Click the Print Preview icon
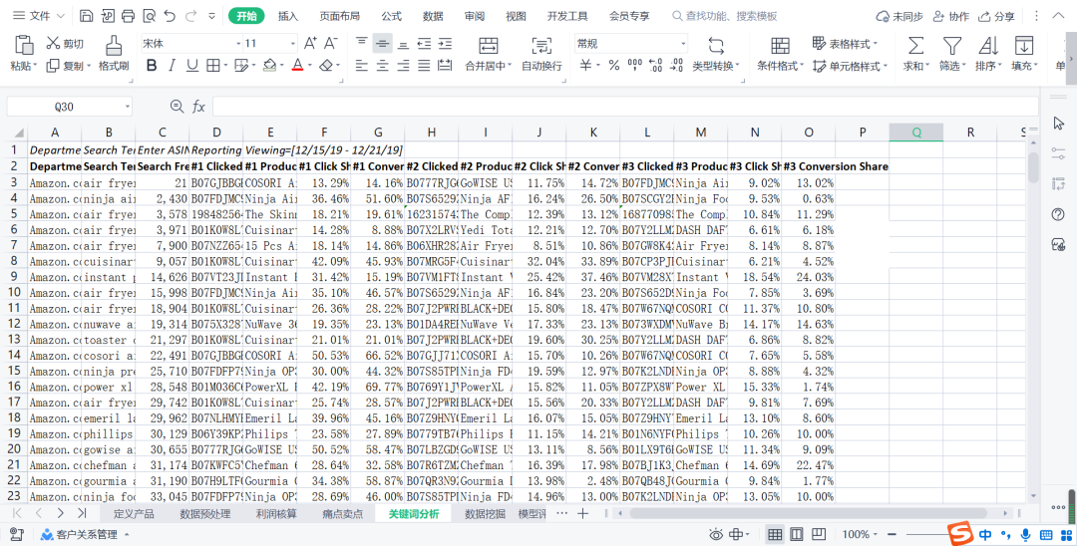 (149, 16)
